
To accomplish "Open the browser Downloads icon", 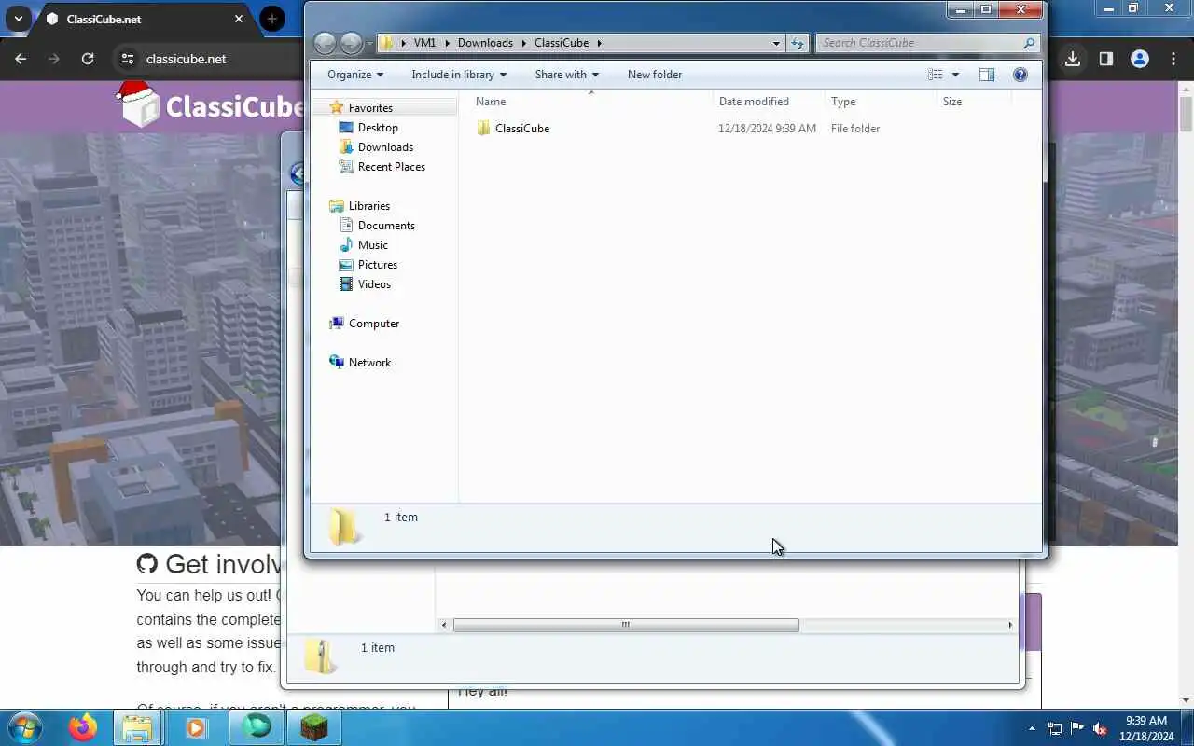I will click(1073, 59).
